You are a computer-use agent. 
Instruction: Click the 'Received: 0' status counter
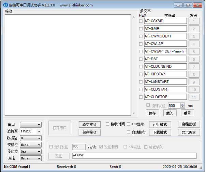[67, 167]
